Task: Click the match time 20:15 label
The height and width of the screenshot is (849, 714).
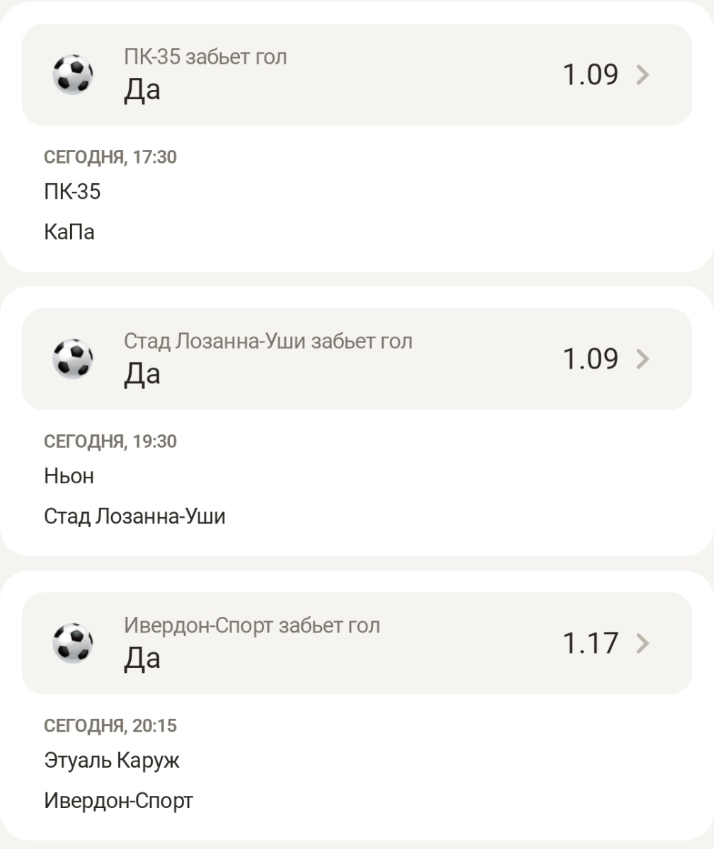Action: (110, 726)
